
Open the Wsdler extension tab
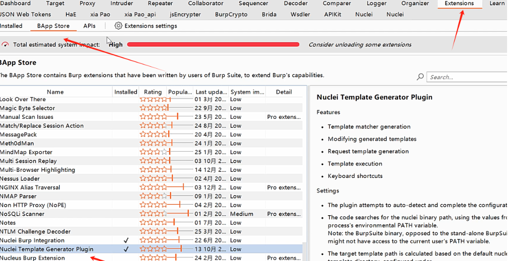(x=300, y=14)
